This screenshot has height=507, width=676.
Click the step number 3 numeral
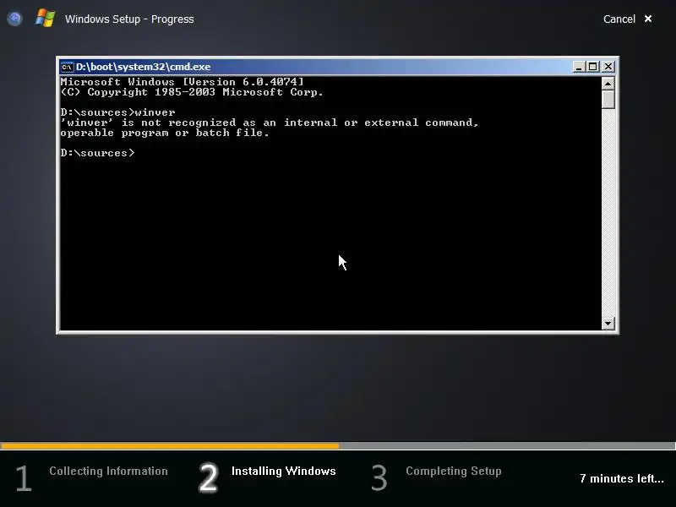pyautogui.click(x=379, y=477)
